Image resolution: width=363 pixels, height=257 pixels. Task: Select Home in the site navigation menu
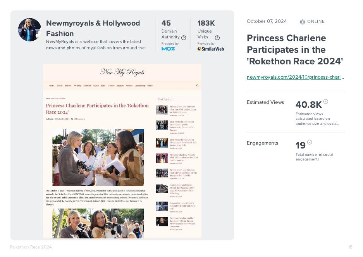point(51,86)
